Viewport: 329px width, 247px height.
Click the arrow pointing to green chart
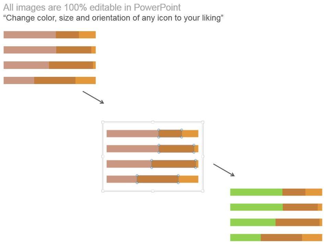(224, 170)
